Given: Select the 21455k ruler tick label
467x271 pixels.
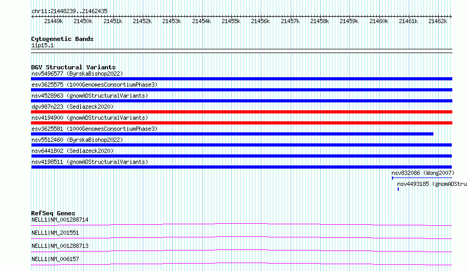Looking at the screenshot, I should coord(231,21).
